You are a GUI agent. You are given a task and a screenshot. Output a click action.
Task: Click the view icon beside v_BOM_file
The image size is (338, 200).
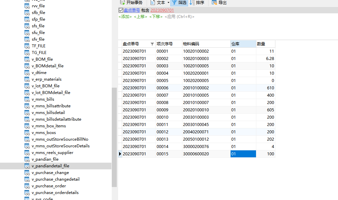coord(27,59)
